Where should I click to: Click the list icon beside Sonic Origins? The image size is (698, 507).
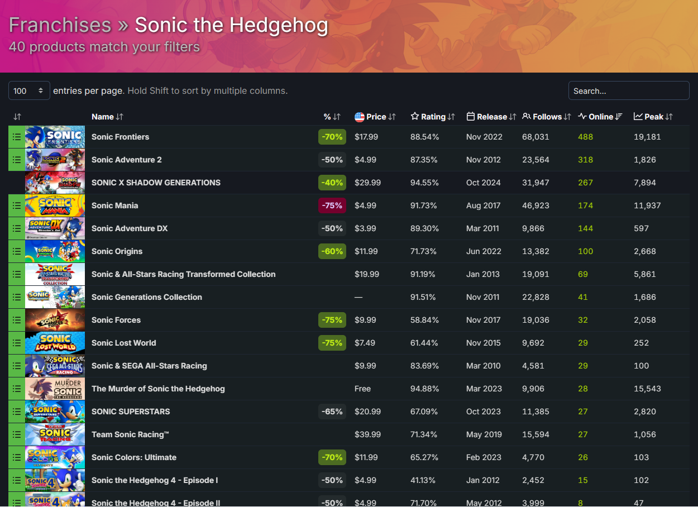[x=17, y=251]
